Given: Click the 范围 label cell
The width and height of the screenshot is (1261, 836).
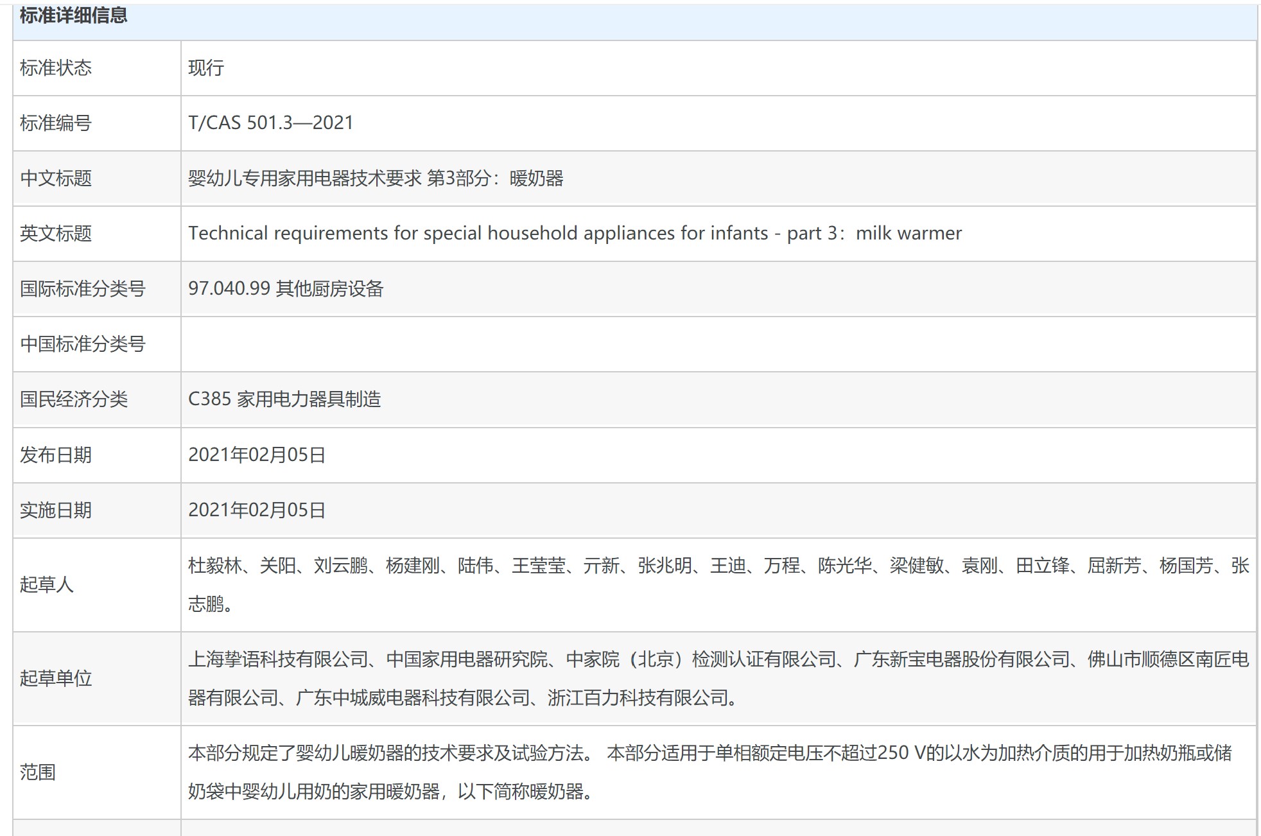Looking at the screenshot, I should pyautogui.click(x=38, y=772).
